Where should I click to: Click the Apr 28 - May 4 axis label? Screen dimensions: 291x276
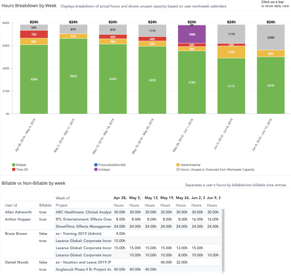[x=25, y=135]
